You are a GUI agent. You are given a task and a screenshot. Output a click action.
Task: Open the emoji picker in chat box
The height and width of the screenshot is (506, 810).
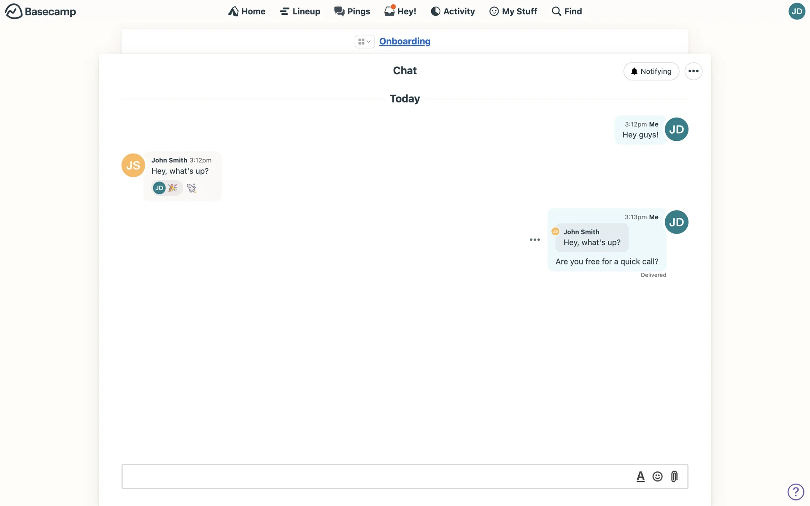click(657, 476)
